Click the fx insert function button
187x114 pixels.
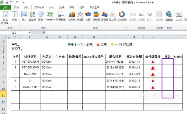pos(44,32)
